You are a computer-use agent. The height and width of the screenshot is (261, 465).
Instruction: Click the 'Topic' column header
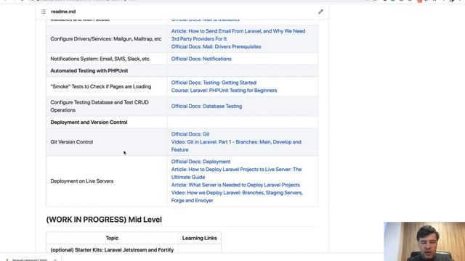[x=112, y=238]
